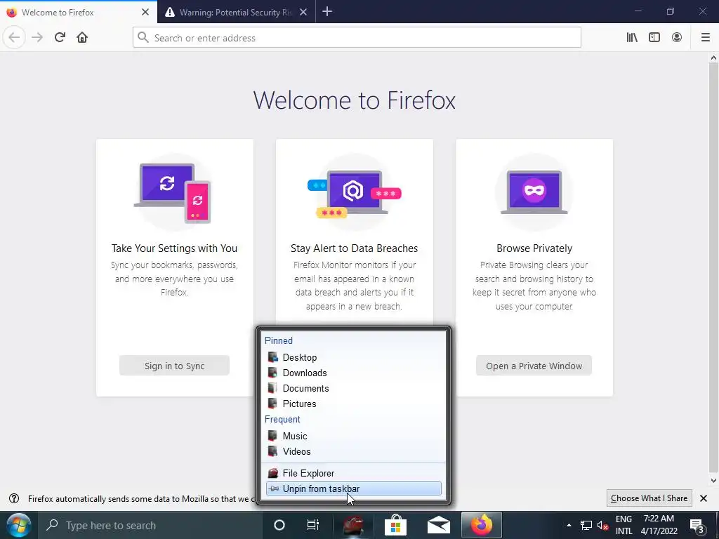Launch File Explorer from jump list
The width and height of the screenshot is (719, 539).
[353, 474]
